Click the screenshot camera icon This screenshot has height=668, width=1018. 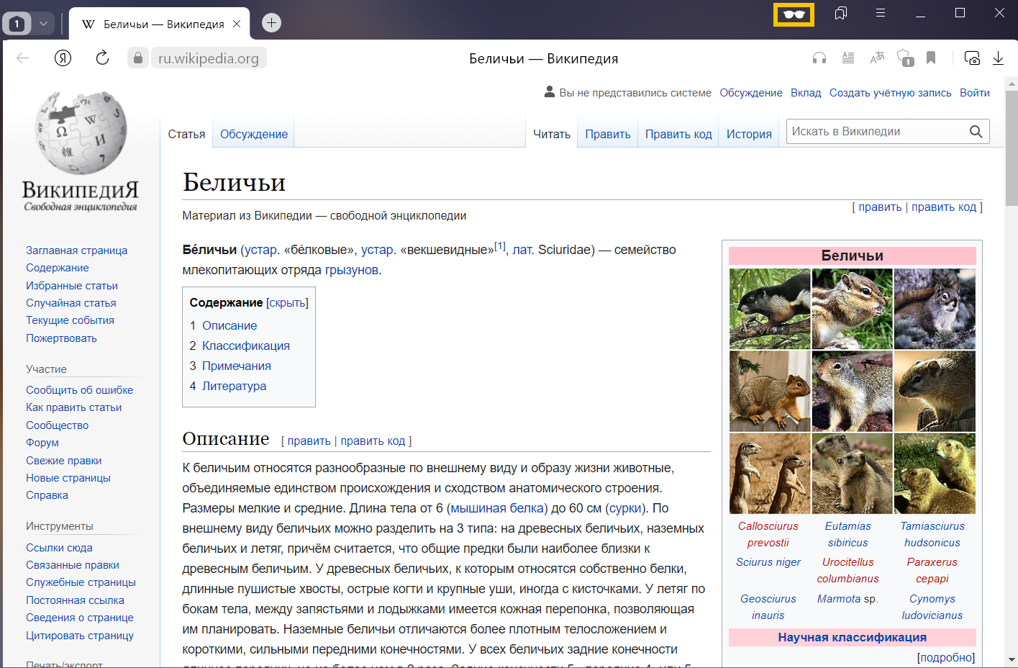pos(972,58)
